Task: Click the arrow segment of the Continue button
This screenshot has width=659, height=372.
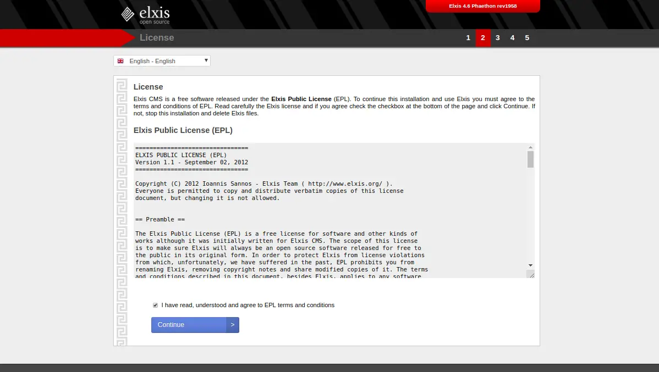Action: [233, 325]
